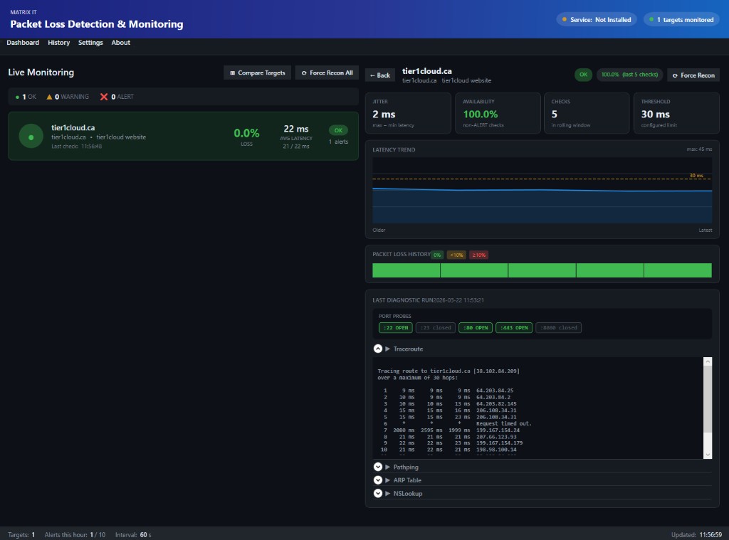
Task: Click the Force Recon All refresh icon
Action: pyautogui.click(x=305, y=73)
